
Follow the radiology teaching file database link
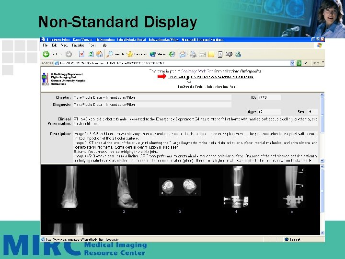click(211, 77)
